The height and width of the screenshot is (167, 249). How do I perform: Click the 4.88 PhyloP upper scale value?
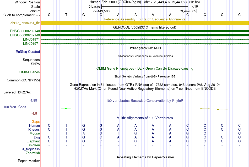pyautogui.click(x=34, y=101)
